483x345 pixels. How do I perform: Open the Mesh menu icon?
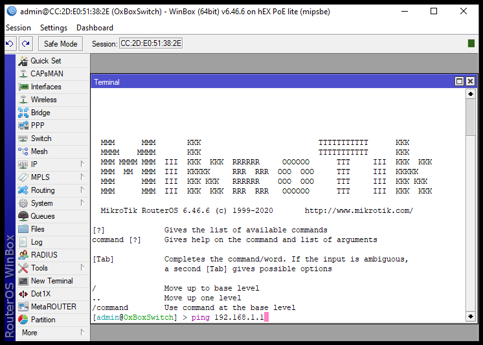click(x=23, y=151)
